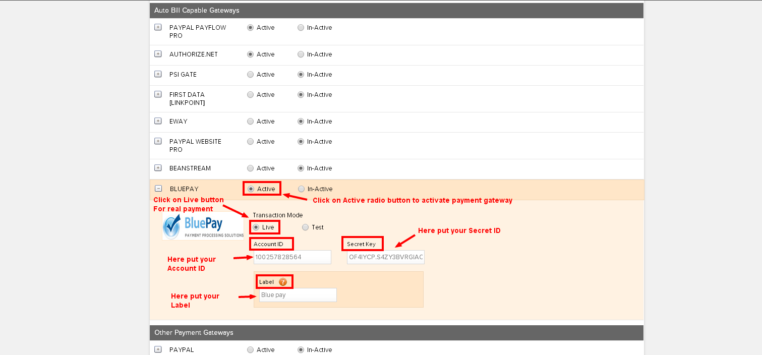
Task: Expand the AUTHORIZE.NET gateway row
Action: [x=158, y=54]
